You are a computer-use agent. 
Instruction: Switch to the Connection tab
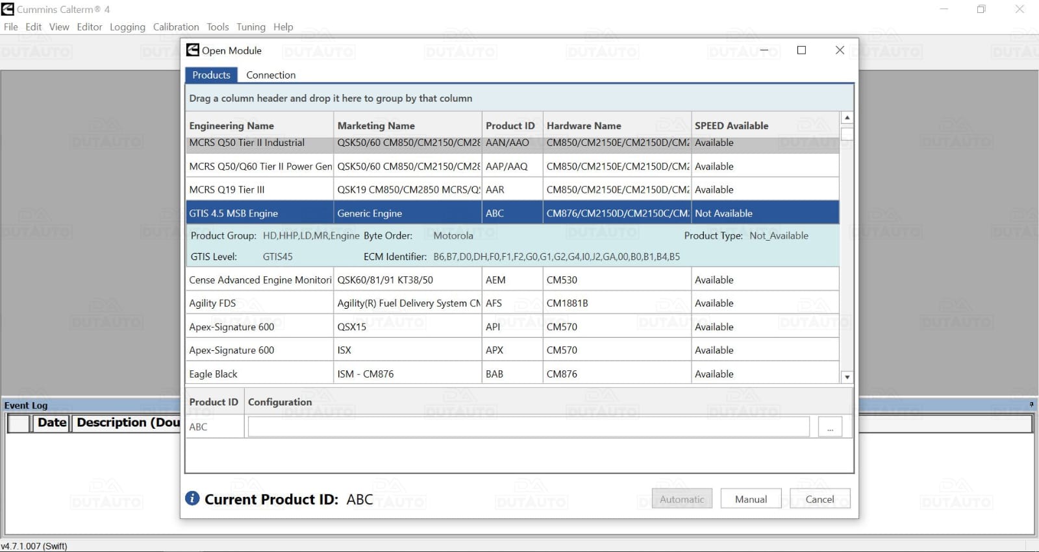[x=271, y=75]
